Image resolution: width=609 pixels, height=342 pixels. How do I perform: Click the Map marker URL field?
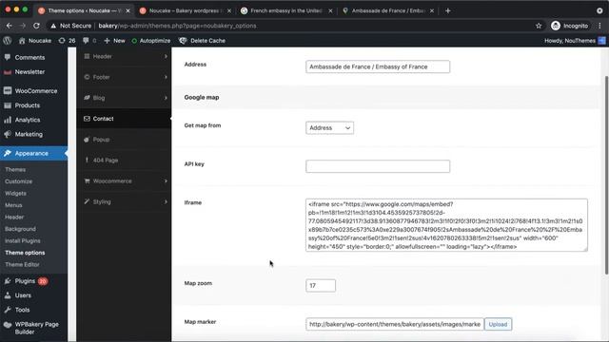(x=395, y=324)
